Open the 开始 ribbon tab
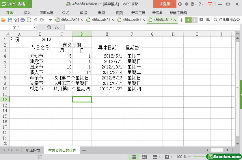This screenshot has height=160, width=242. point(10,13)
